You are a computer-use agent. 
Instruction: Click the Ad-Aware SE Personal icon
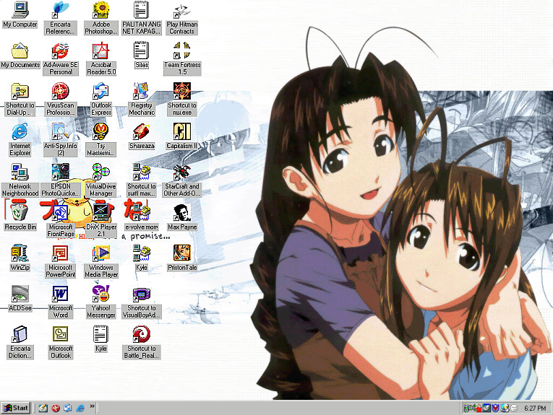(x=60, y=51)
